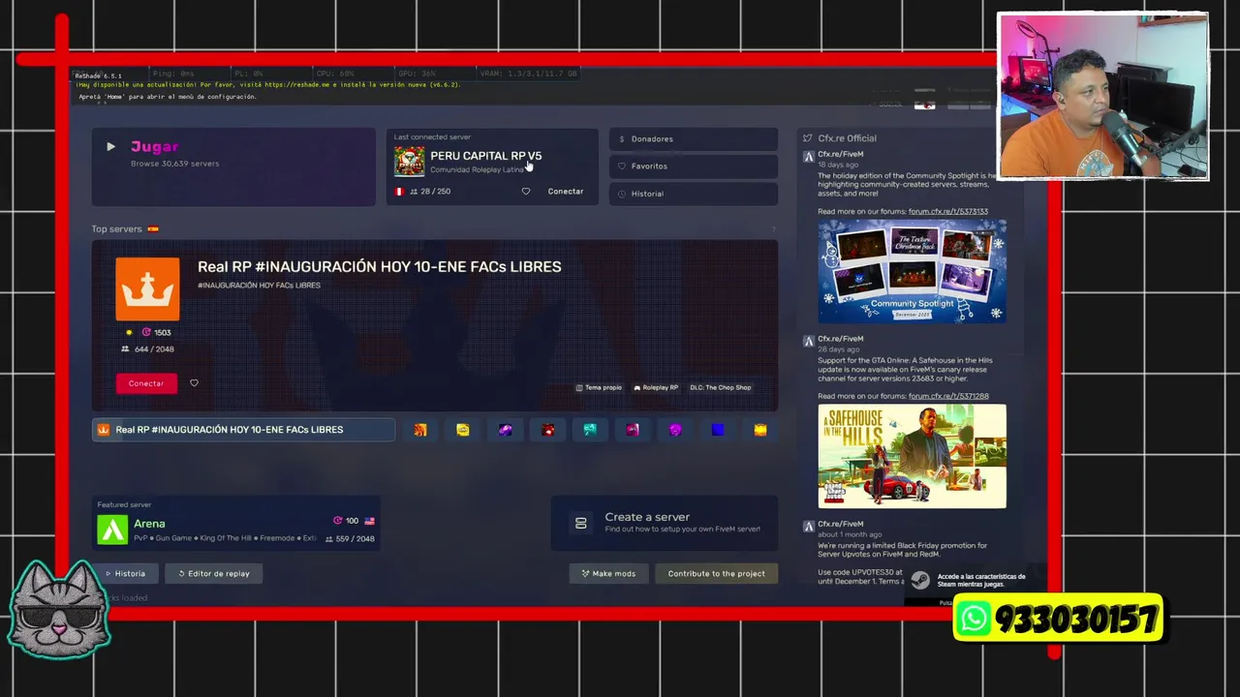
Task: Favorite Real RP with the heart icon
Action: tap(194, 383)
